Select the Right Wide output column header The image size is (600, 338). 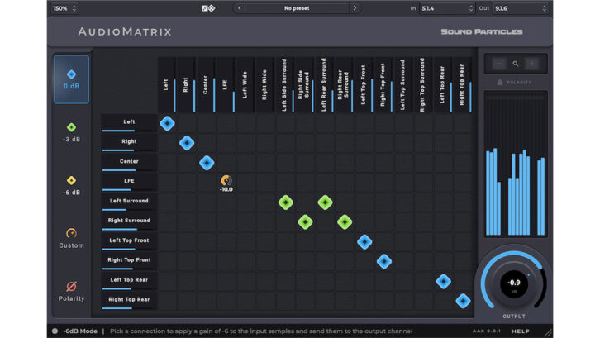[264, 85]
